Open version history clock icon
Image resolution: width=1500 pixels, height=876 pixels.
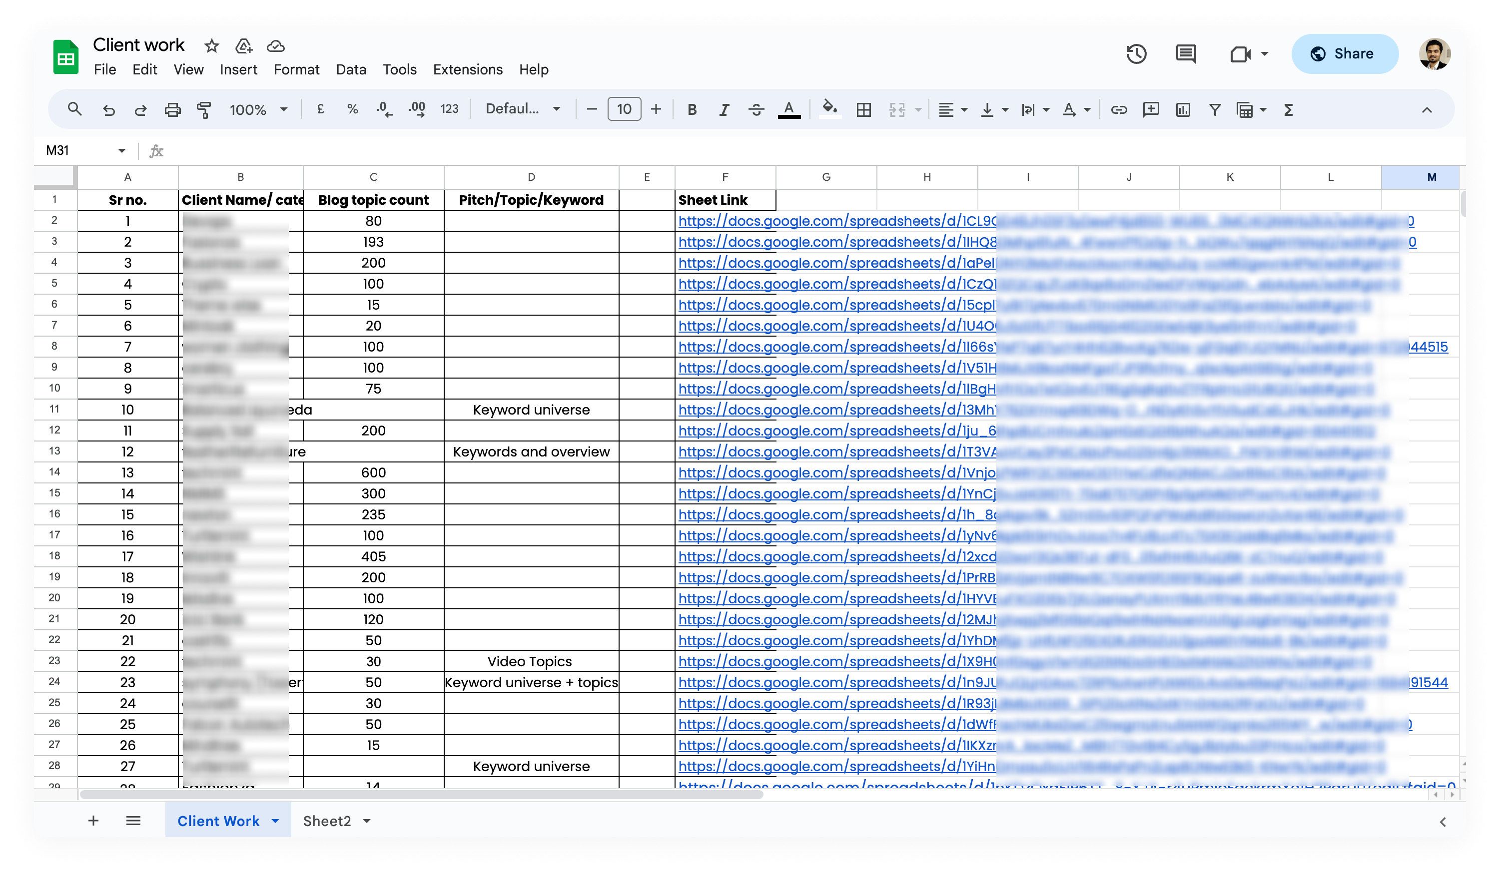(1136, 54)
